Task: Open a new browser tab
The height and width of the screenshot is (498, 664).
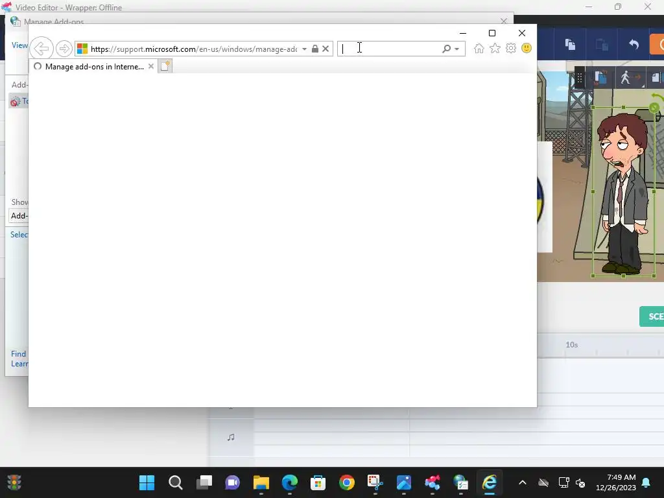Action: tap(165, 66)
